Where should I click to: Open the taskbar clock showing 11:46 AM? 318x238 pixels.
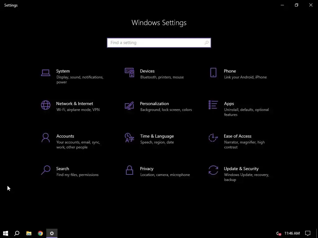[x=292, y=233]
